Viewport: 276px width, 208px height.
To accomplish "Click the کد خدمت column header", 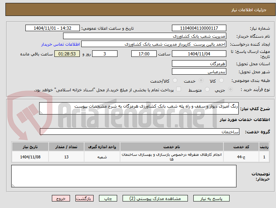I will [x=241, y=147].
